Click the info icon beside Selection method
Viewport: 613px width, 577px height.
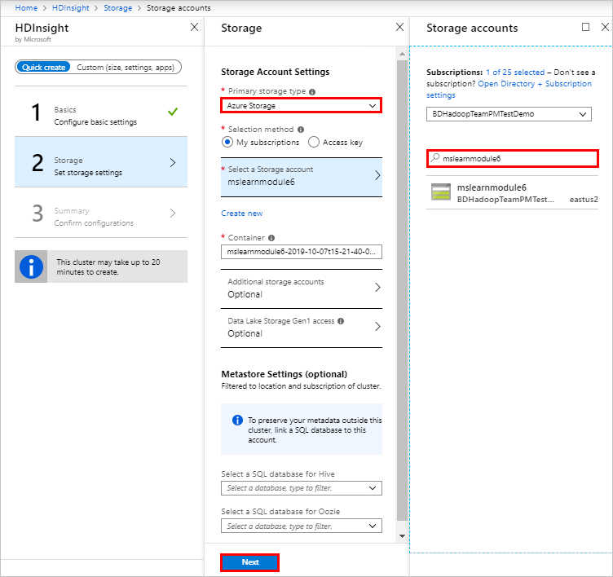[301, 130]
